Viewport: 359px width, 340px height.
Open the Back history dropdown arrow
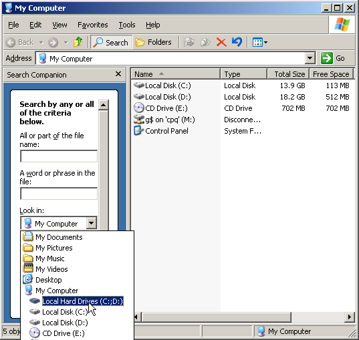click(41, 43)
